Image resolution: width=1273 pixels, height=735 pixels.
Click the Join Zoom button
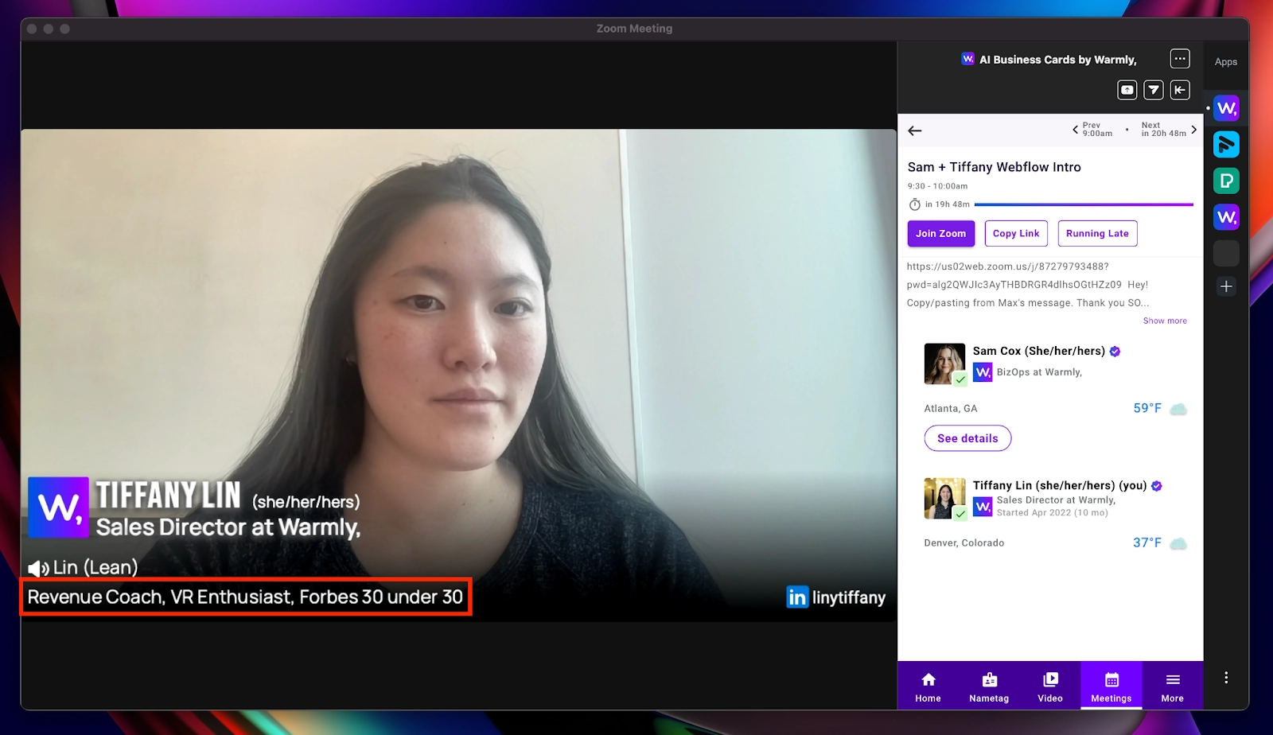(x=941, y=233)
